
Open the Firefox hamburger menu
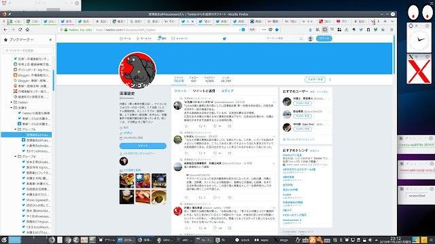(391, 30)
